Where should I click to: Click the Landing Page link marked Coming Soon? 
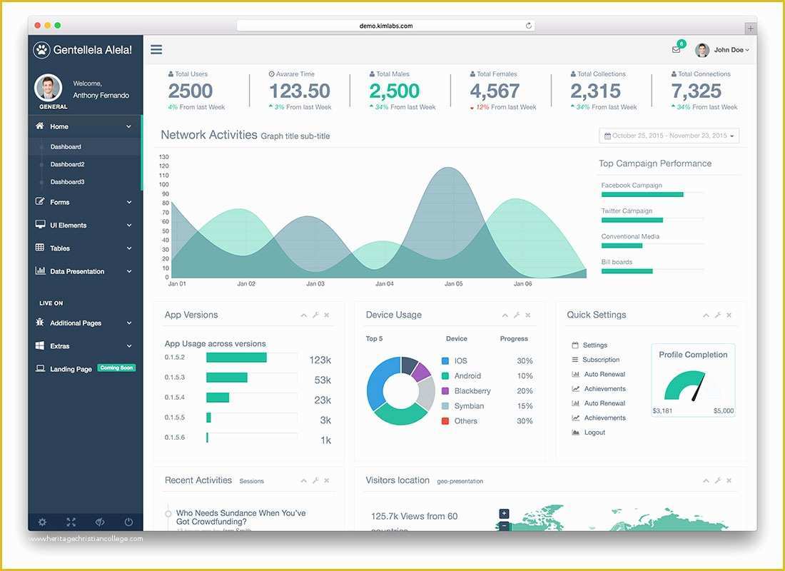tap(71, 368)
